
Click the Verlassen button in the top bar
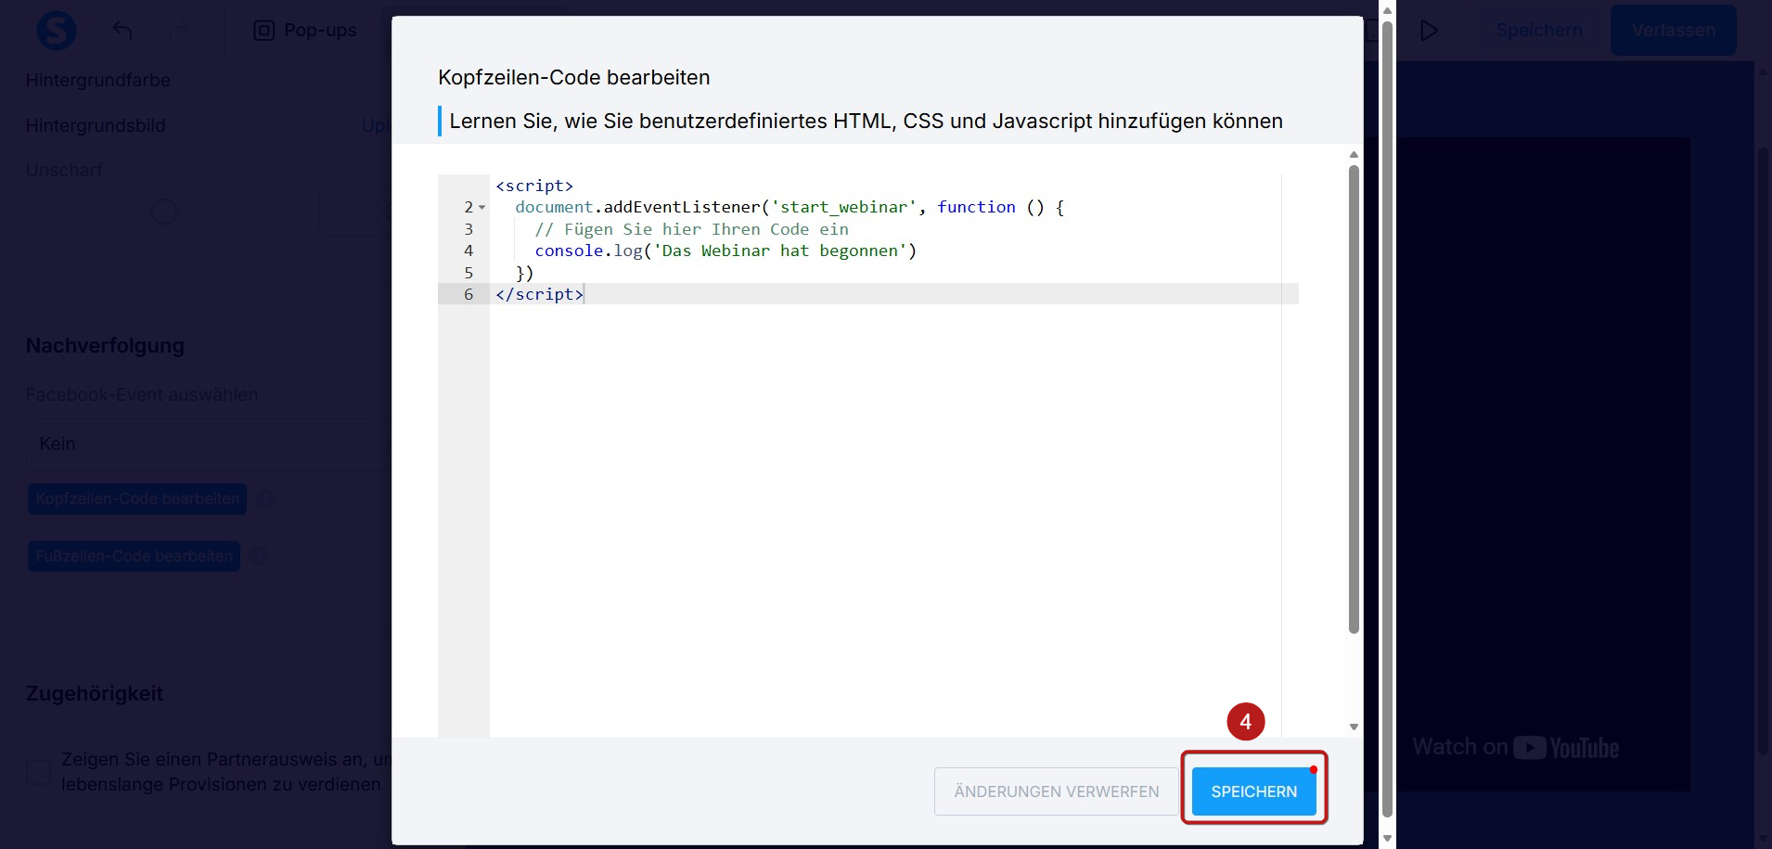[1673, 31]
